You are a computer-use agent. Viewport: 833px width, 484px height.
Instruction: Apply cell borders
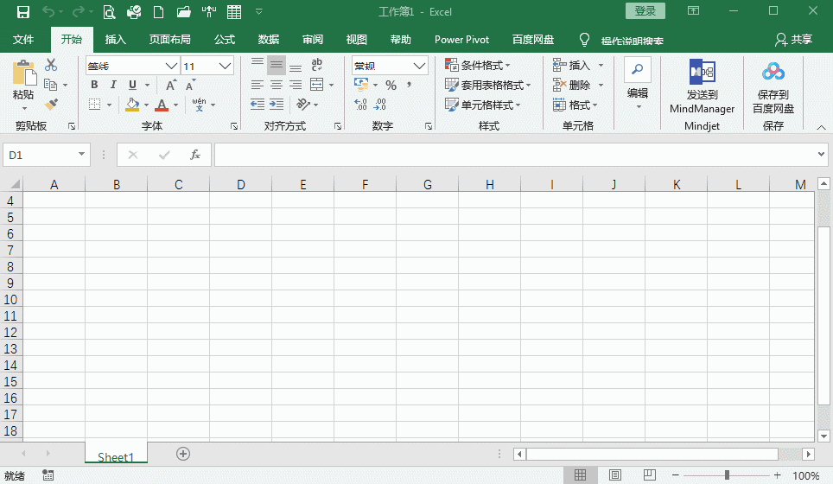pos(94,104)
